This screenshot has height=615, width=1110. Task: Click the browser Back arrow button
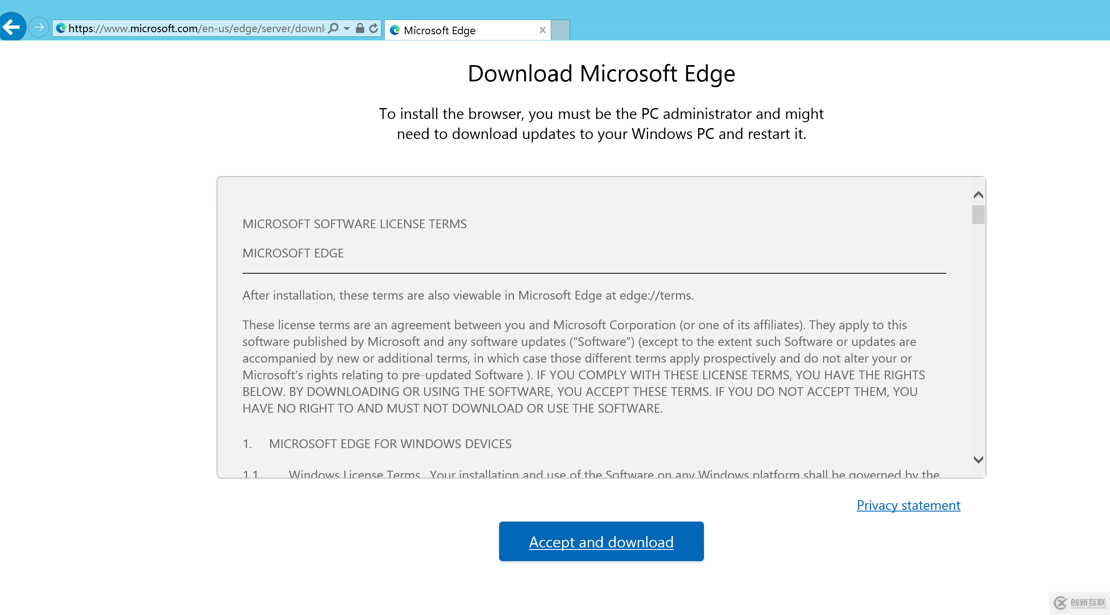click(12, 27)
